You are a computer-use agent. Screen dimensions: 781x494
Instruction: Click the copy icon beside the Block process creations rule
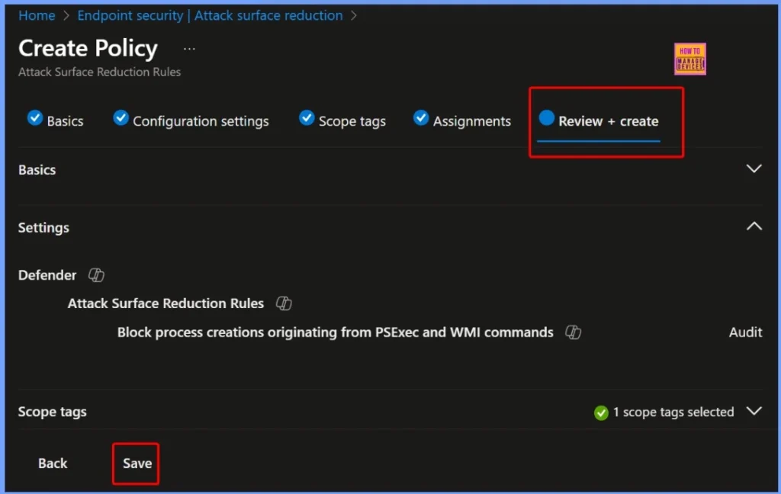point(572,332)
